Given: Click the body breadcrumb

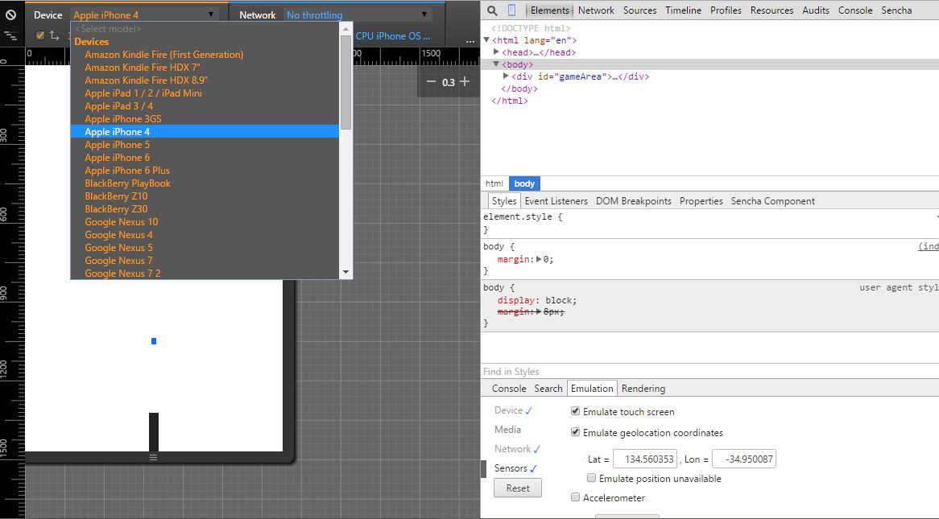Looking at the screenshot, I should click(x=524, y=183).
